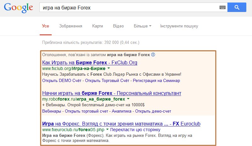This screenshot has height=146, width=252.
Task: Click the Аналитика sitelink
Action: [x=122, y=111]
